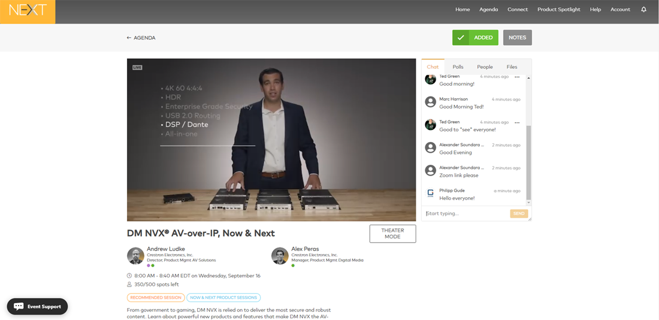Open Connect in the top navigation
Screen dimensions: 659x320
[x=518, y=9]
